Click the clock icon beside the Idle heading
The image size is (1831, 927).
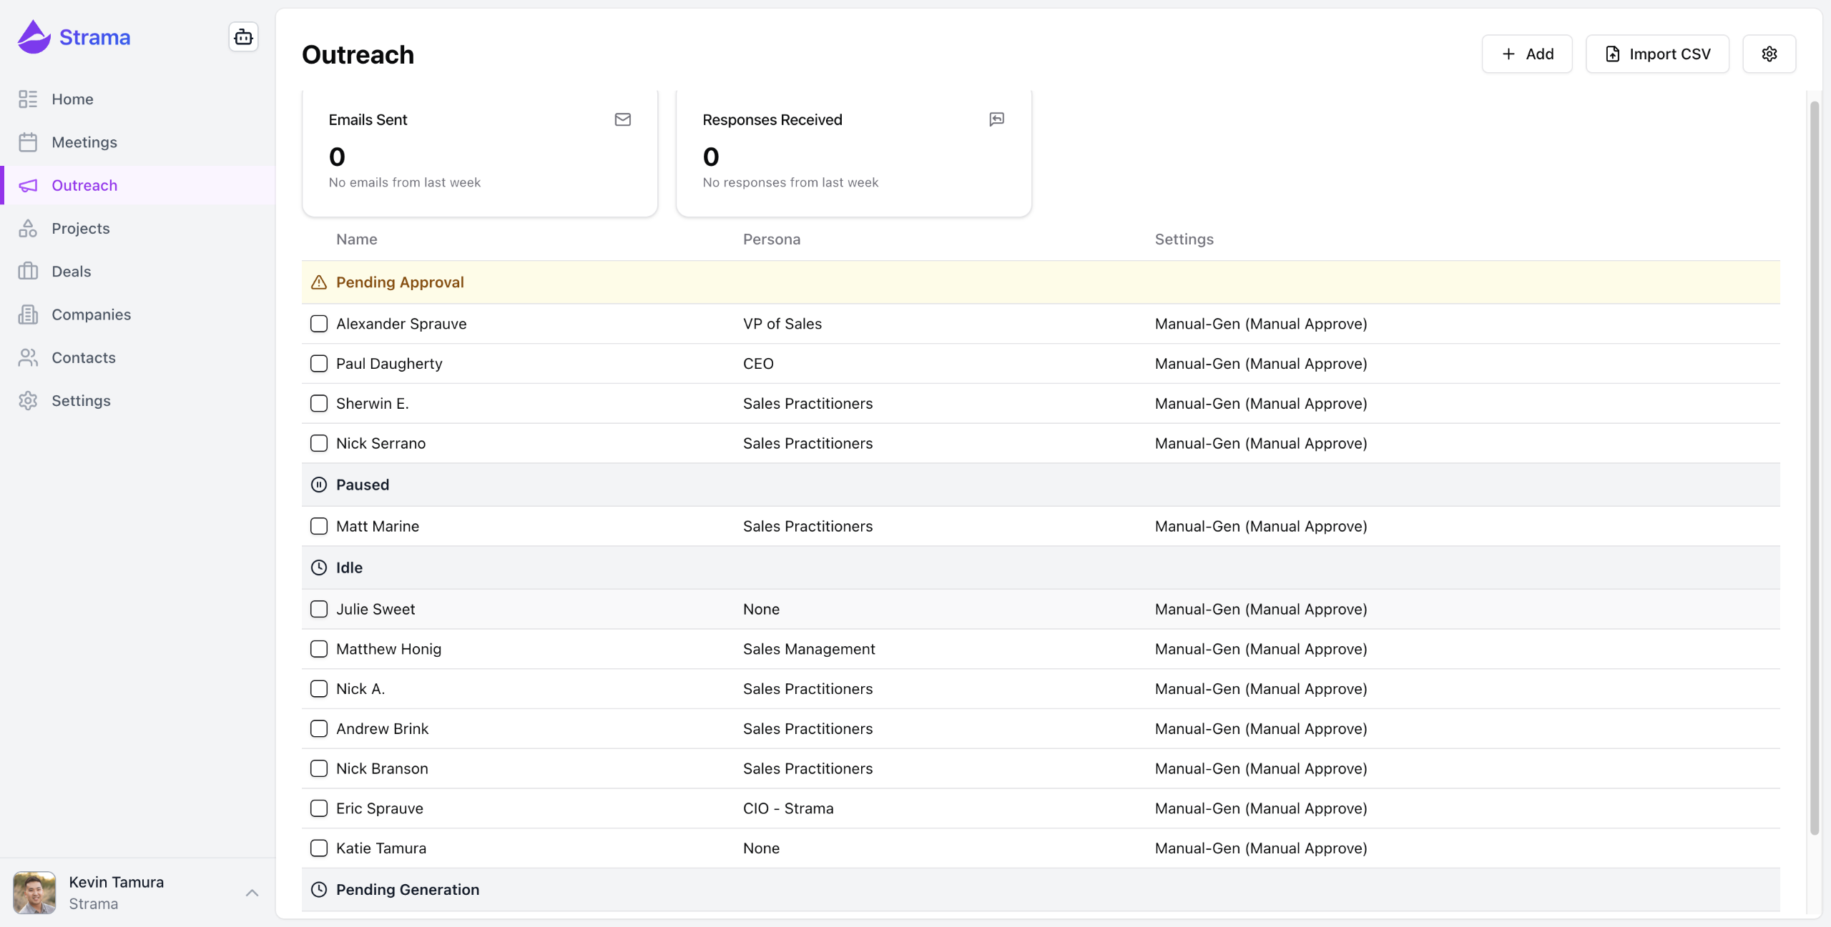click(x=319, y=567)
